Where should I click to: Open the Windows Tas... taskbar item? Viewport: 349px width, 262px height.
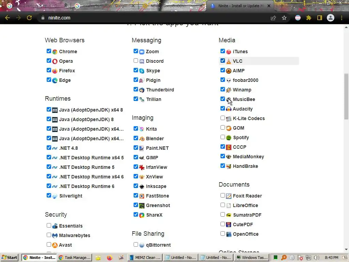(x=252, y=258)
